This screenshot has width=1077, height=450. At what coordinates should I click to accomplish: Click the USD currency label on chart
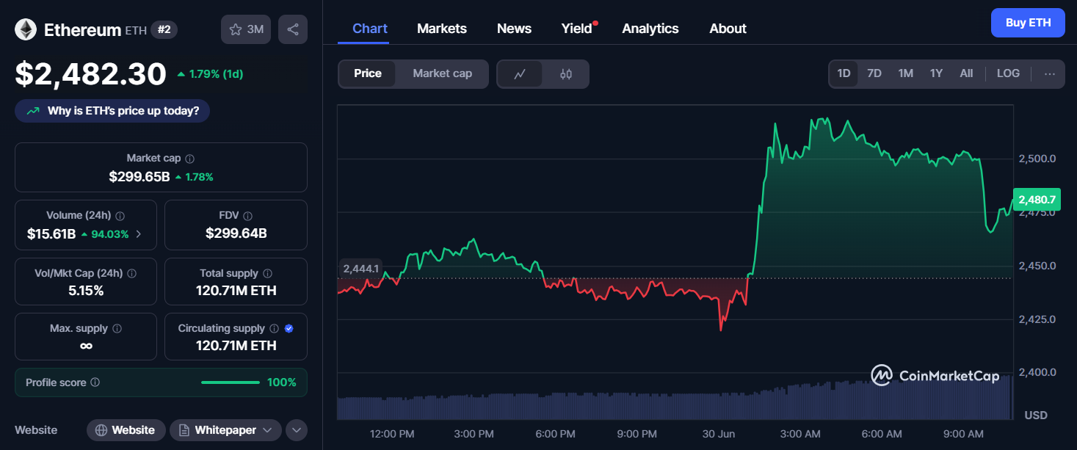click(x=1036, y=415)
